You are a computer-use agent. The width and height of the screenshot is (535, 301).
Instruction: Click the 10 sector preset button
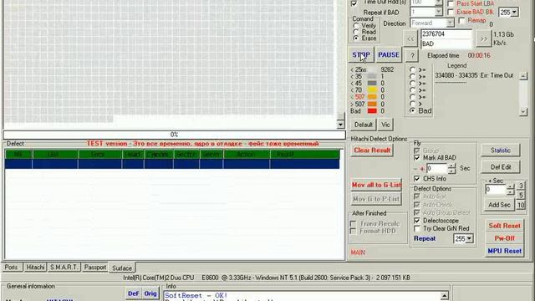tap(521, 205)
